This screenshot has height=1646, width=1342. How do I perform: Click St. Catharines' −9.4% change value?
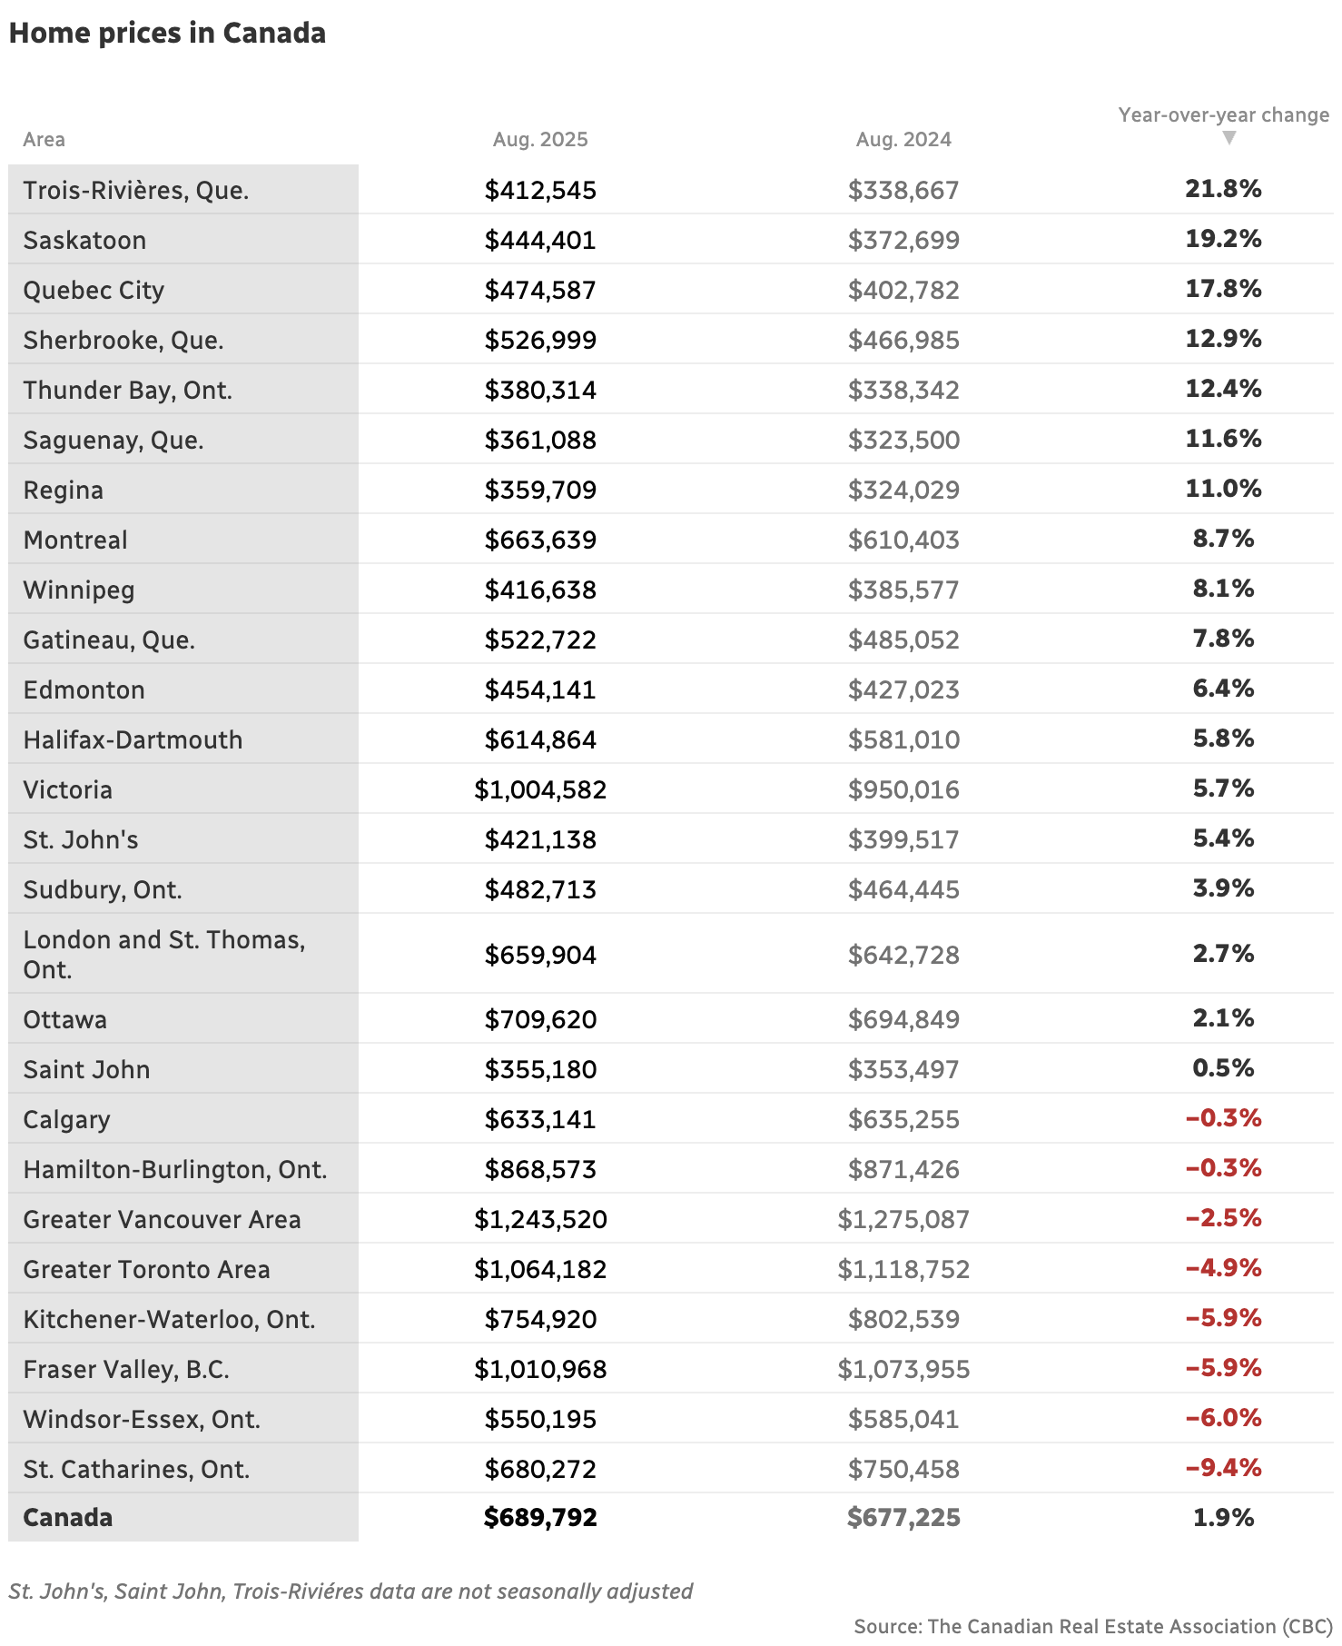click(1223, 1468)
